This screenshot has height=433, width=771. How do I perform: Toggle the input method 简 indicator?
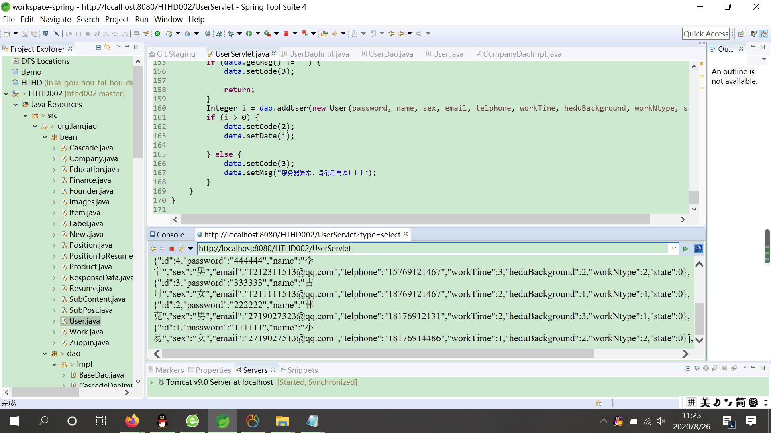click(741, 402)
